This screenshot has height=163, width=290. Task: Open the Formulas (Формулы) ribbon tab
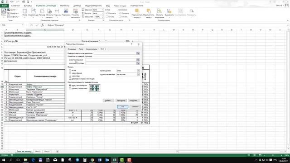64,6
